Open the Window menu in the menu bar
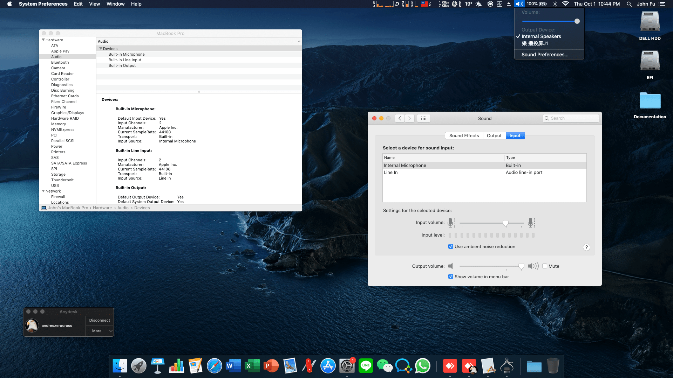Image resolution: width=673 pixels, height=378 pixels. (115, 4)
